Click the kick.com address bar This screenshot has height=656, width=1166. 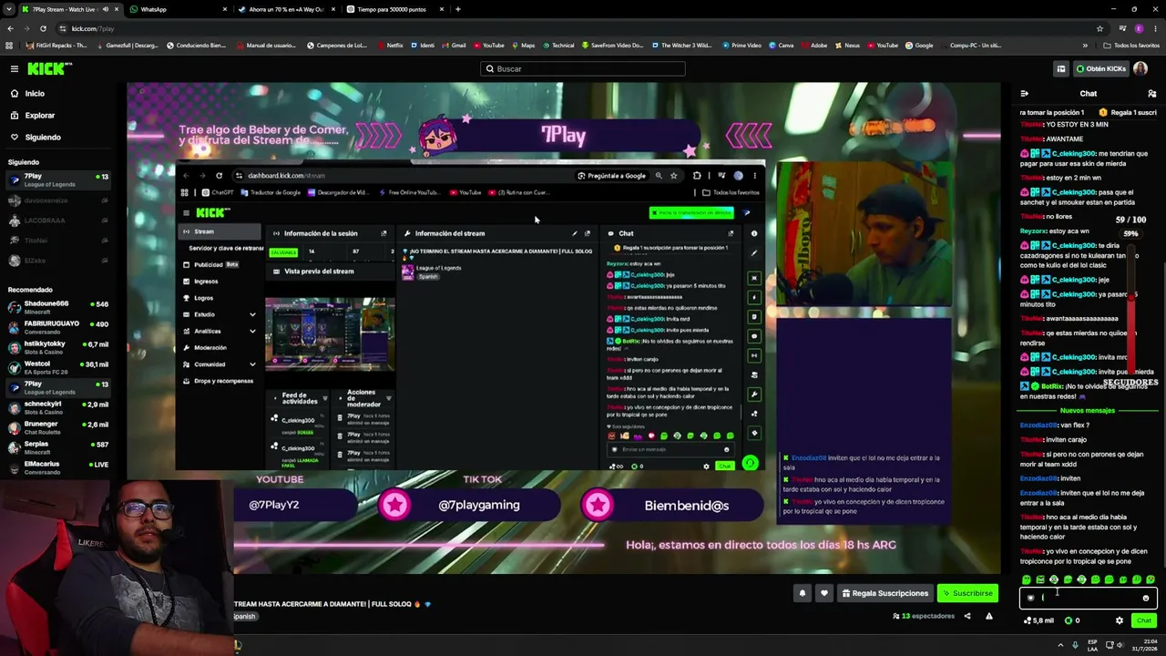click(583, 28)
